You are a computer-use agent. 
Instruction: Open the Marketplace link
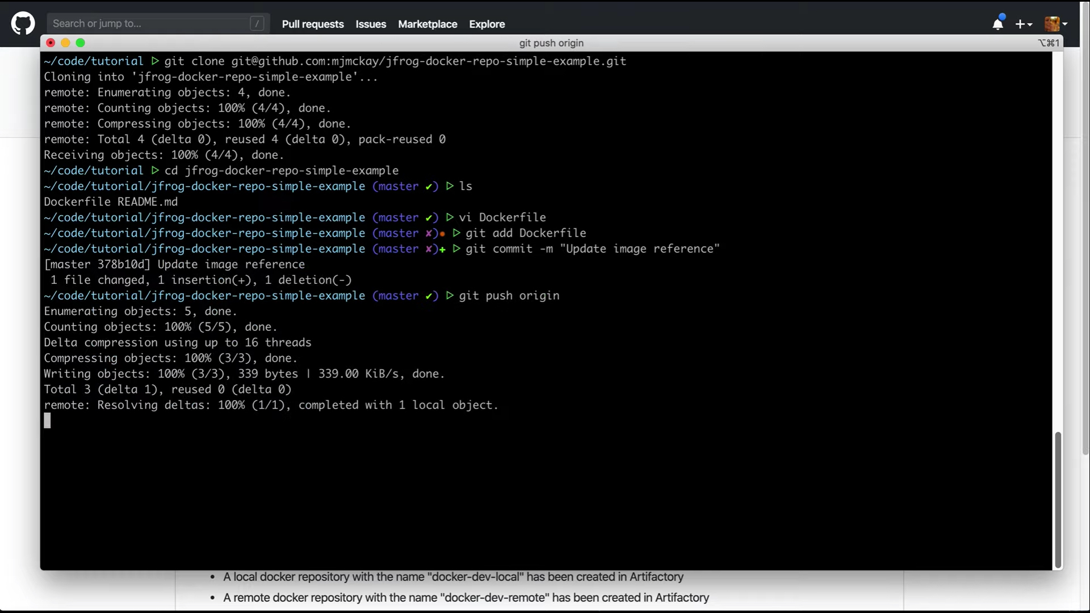pos(427,24)
